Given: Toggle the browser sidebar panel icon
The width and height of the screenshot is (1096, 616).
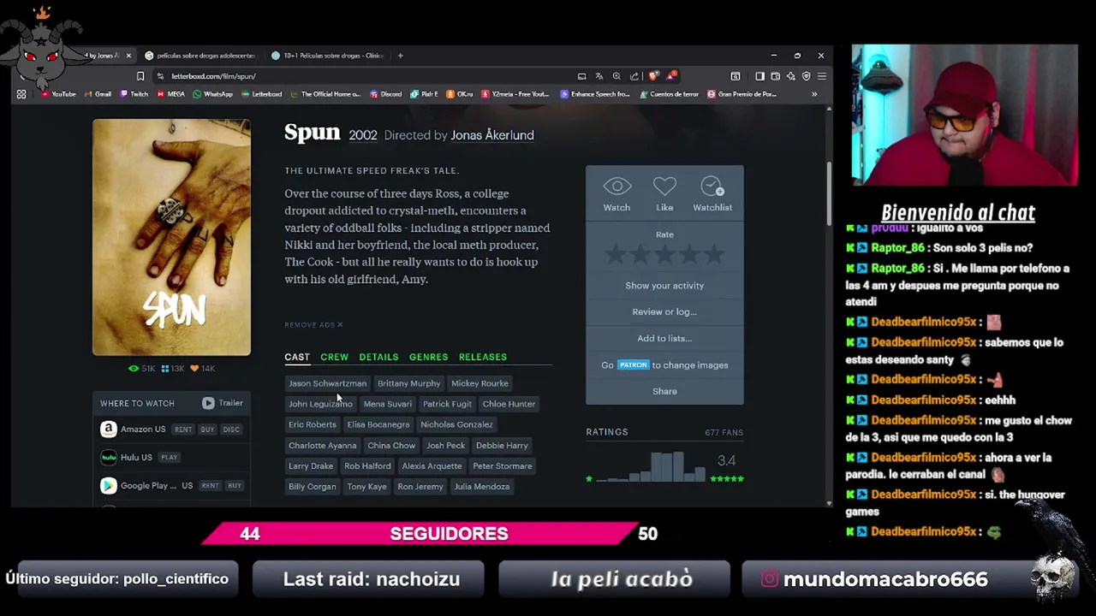Looking at the screenshot, I should [759, 76].
